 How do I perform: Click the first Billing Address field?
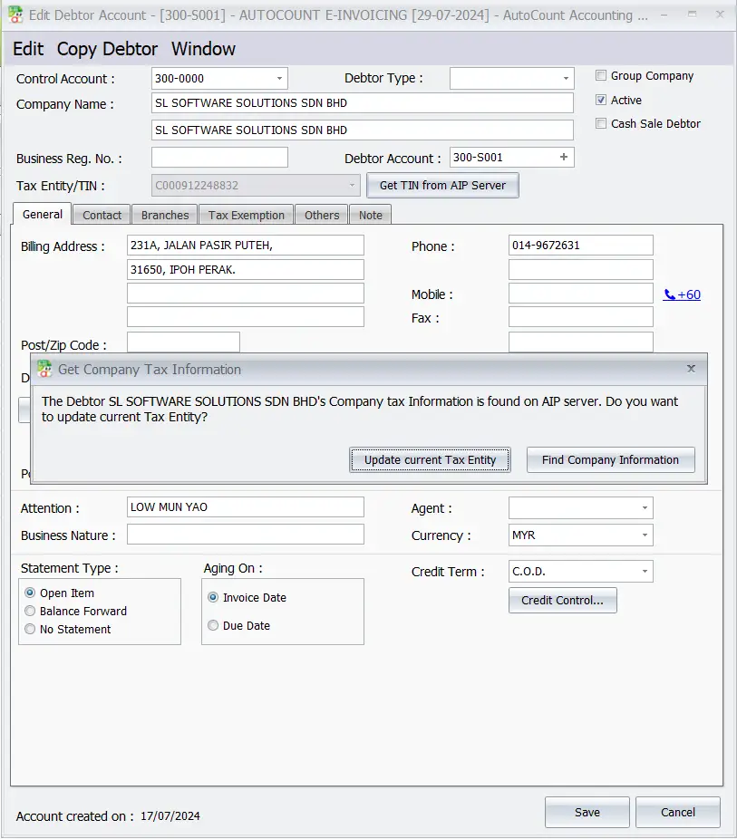(245, 245)
